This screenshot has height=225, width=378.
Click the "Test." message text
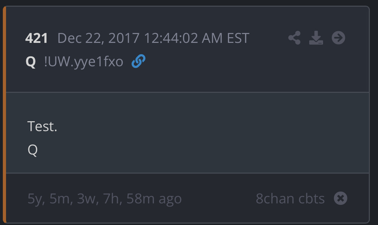coord(42,126)
